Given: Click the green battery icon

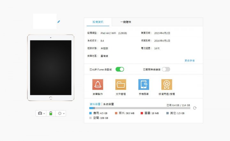Looking at the screenshot, I should click(x=51, y=113).
